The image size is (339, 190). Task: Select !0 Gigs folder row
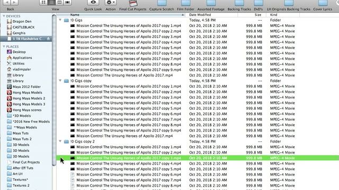click(x=198, y=20)
